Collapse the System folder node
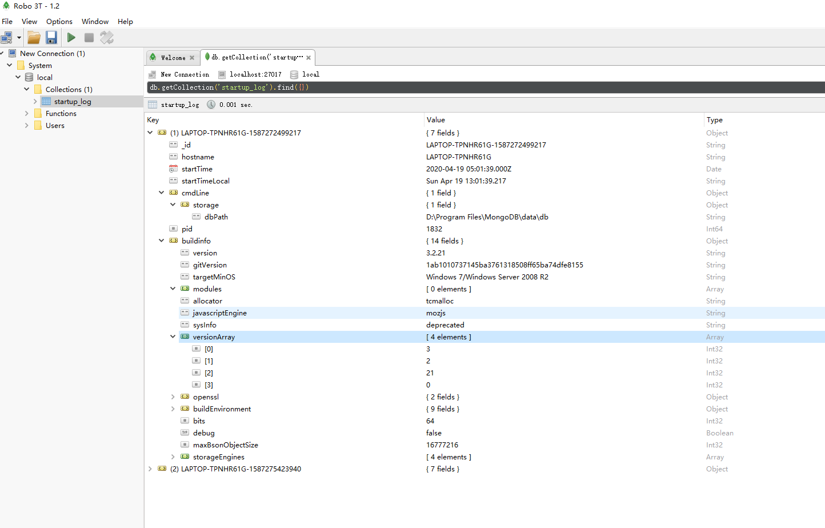This screenshot has width=825, height=528. coord(10,65)
